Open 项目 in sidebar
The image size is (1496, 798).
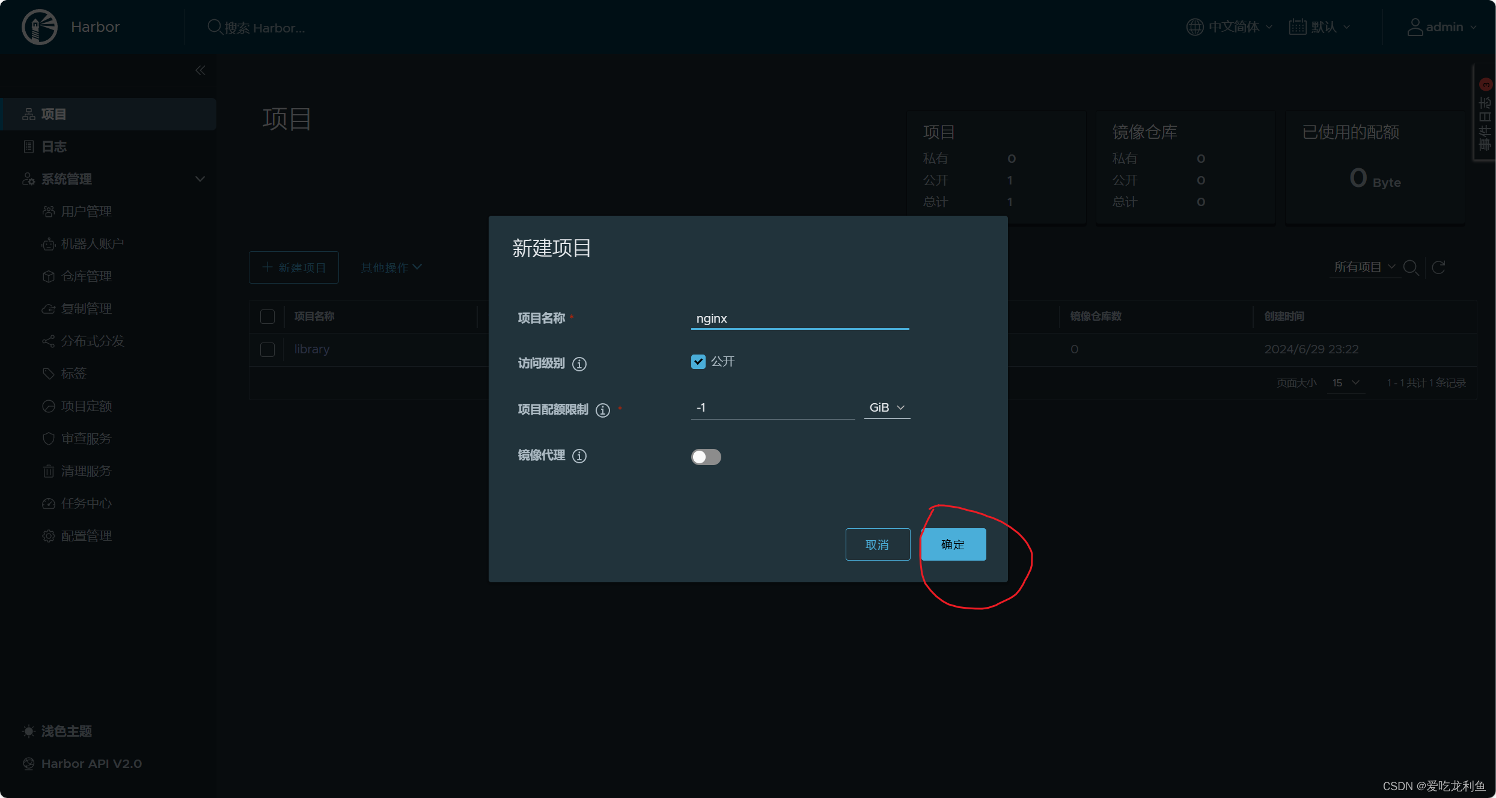coord(108,114)
